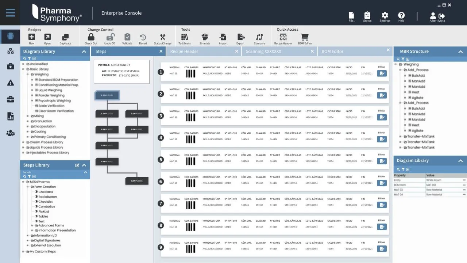Screen dimensions: 467x263
Task: Click the Validate icon in Change Control
Action: tap(127, 37)
